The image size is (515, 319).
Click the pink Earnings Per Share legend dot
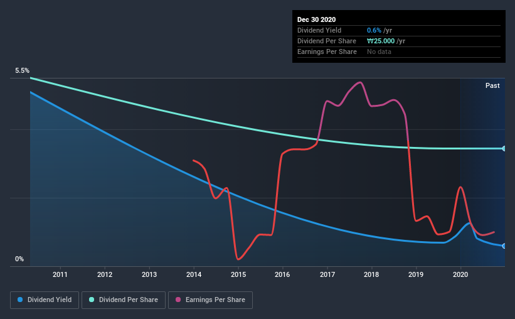coord(178,300)
